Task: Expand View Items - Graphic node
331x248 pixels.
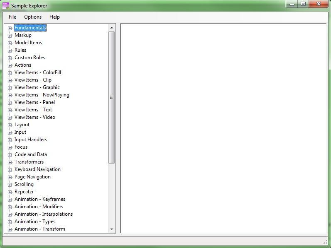Action: point(10,88)
